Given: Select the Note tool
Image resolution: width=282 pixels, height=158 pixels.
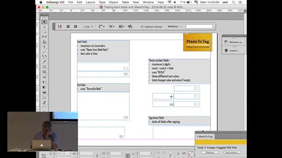Looking at the screenshot, I should (44, 97).
